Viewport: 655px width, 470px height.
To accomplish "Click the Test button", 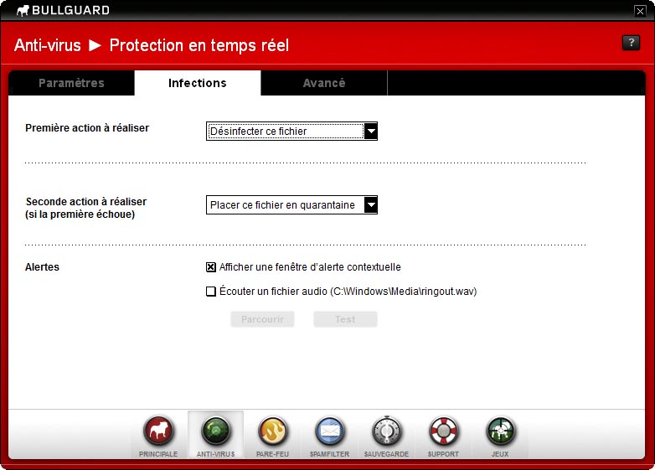I will point(345,319).
